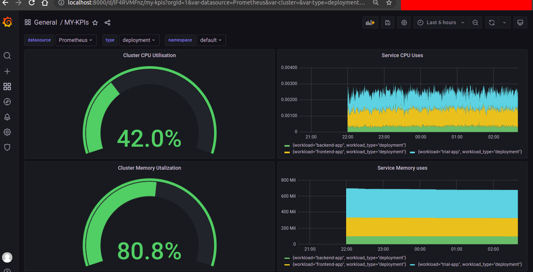Toggle frontend-app series in Service CPU legend
533x272 pixels.
coord(349,152)
